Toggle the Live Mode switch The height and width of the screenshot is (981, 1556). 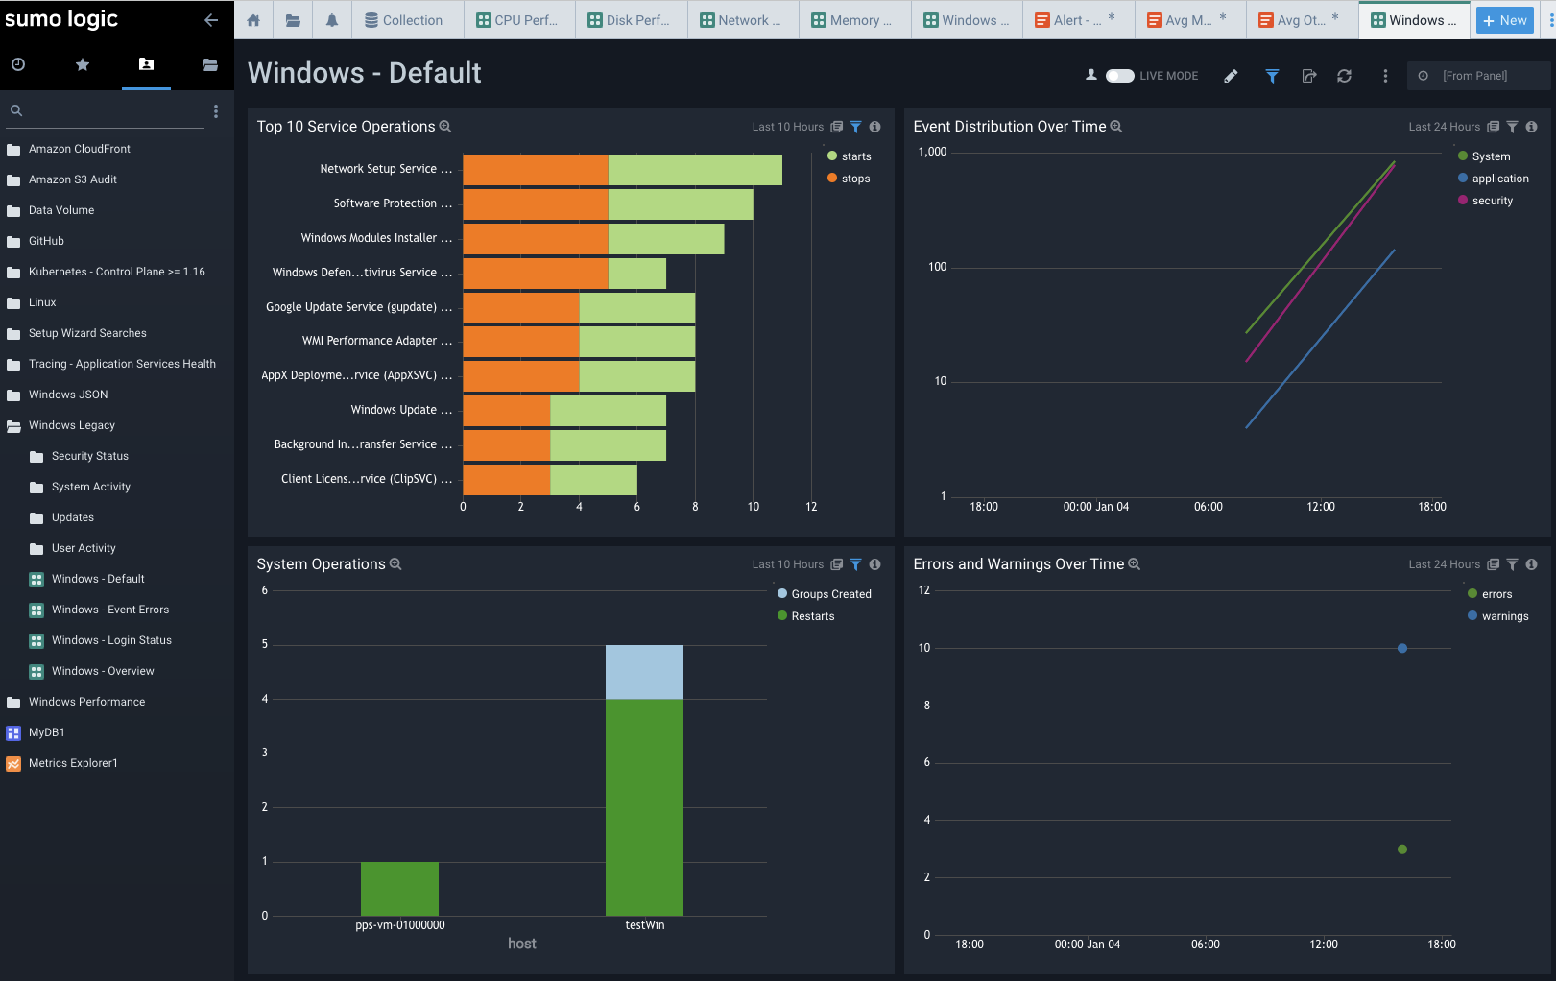(x=1119, y=76)
